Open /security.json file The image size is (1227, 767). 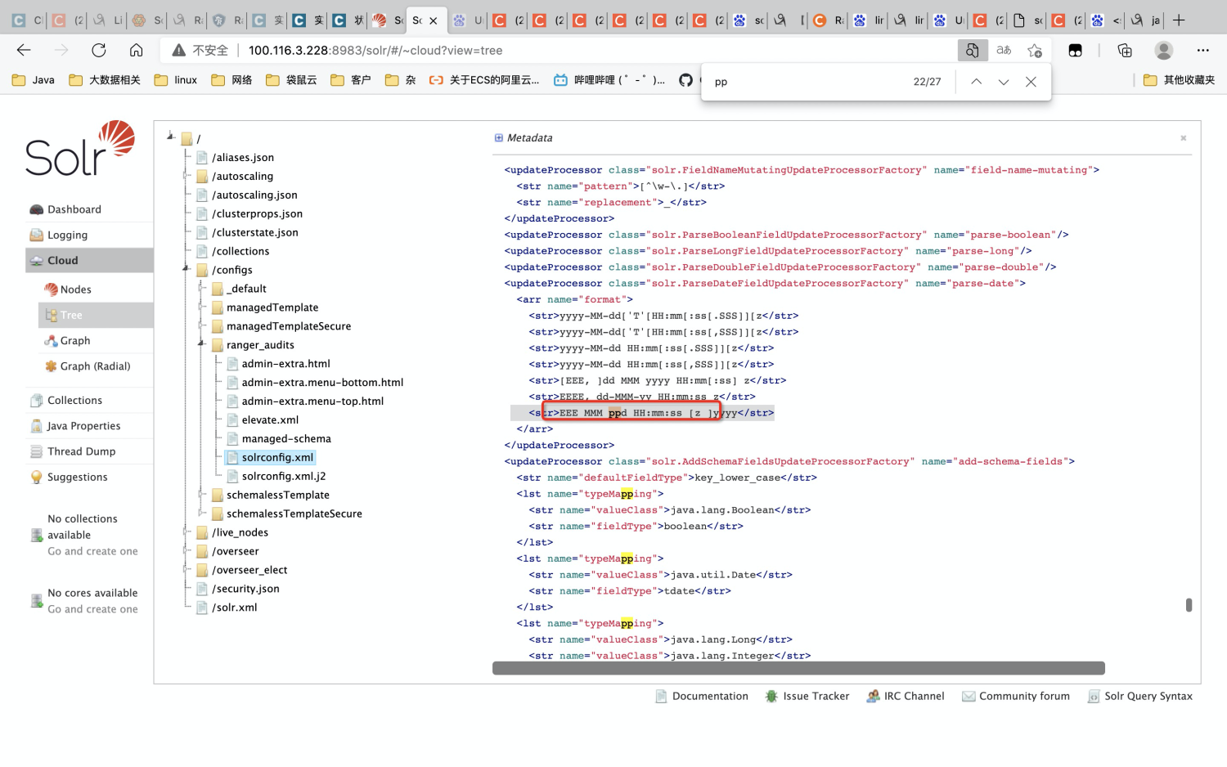[x=245, y=589]
